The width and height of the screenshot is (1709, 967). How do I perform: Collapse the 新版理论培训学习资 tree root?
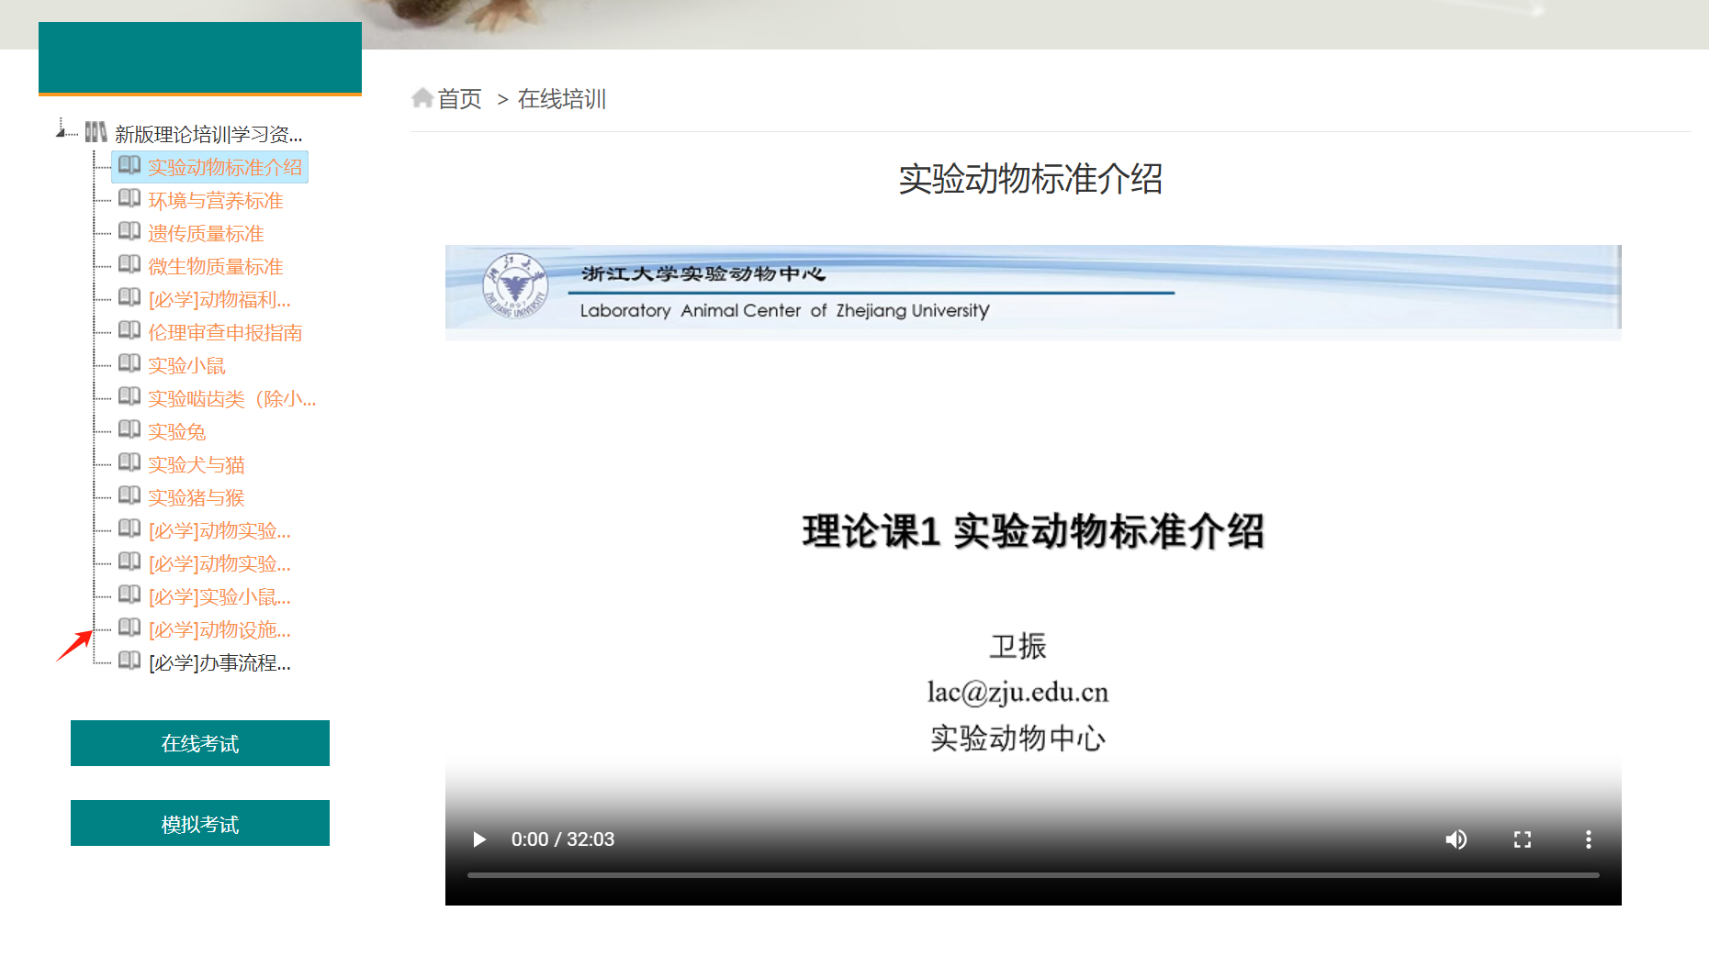coord(62,132)
